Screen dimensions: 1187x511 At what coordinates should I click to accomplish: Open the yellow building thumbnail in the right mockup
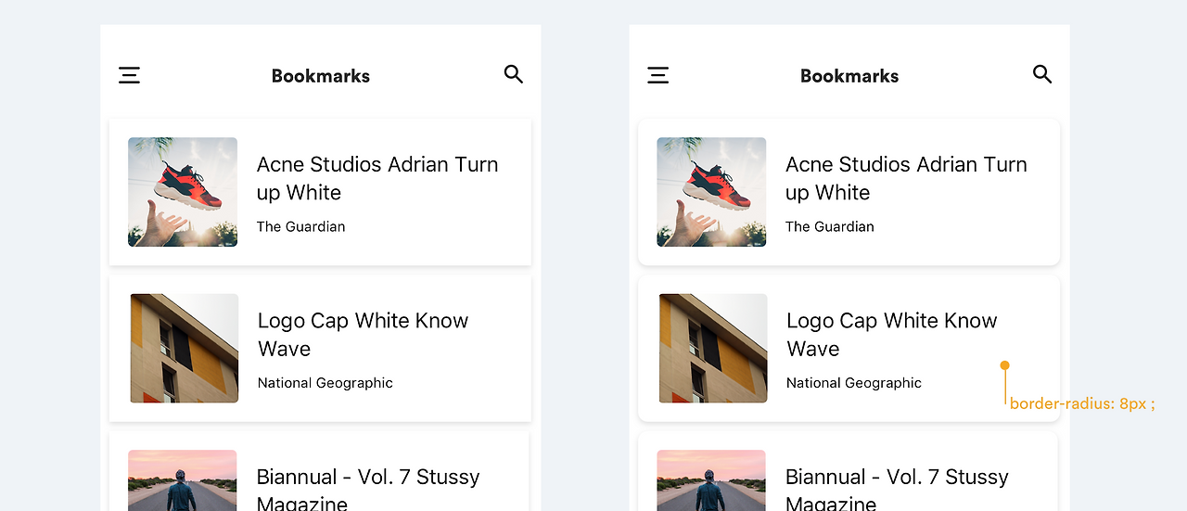[x=713, y=349]
